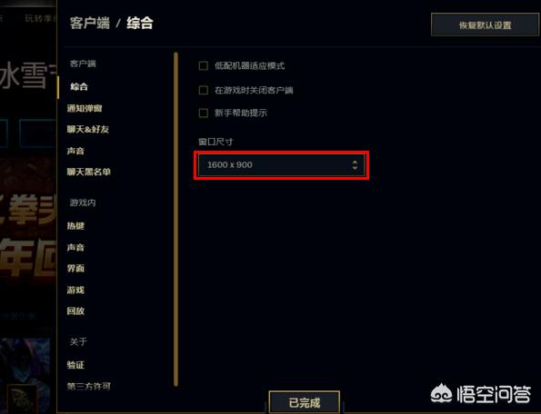Open 第三方许可 page
Screen dimensions: 541x414
[x=89, y=387]
